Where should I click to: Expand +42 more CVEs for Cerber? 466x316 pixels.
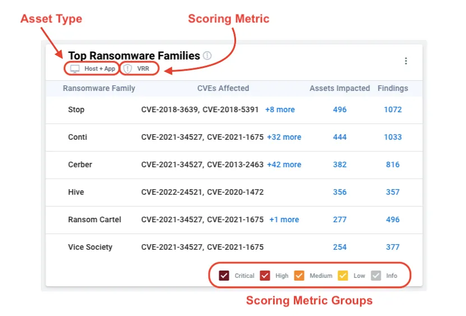coord(284,164)
